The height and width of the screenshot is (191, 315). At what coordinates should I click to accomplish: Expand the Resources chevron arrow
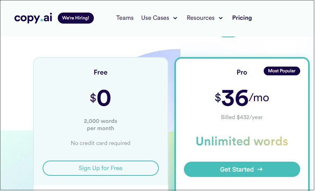[x=221, y=18]
